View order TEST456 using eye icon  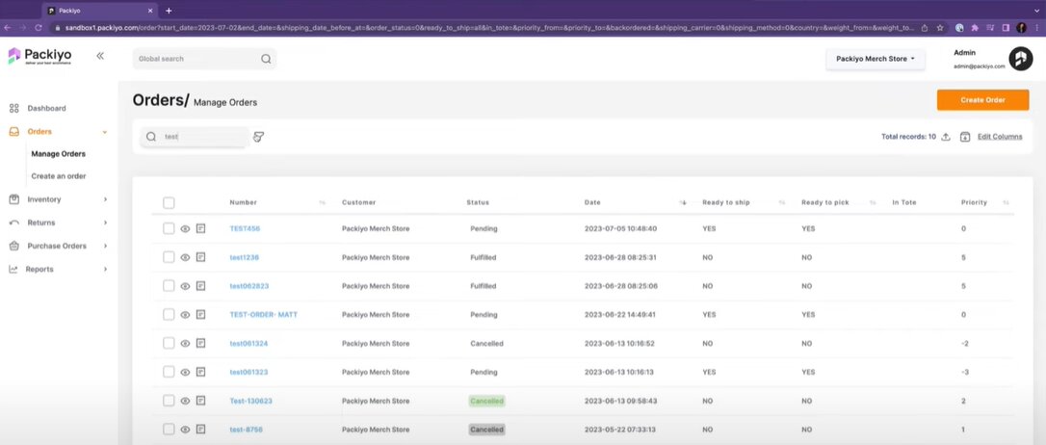[185, 229]
